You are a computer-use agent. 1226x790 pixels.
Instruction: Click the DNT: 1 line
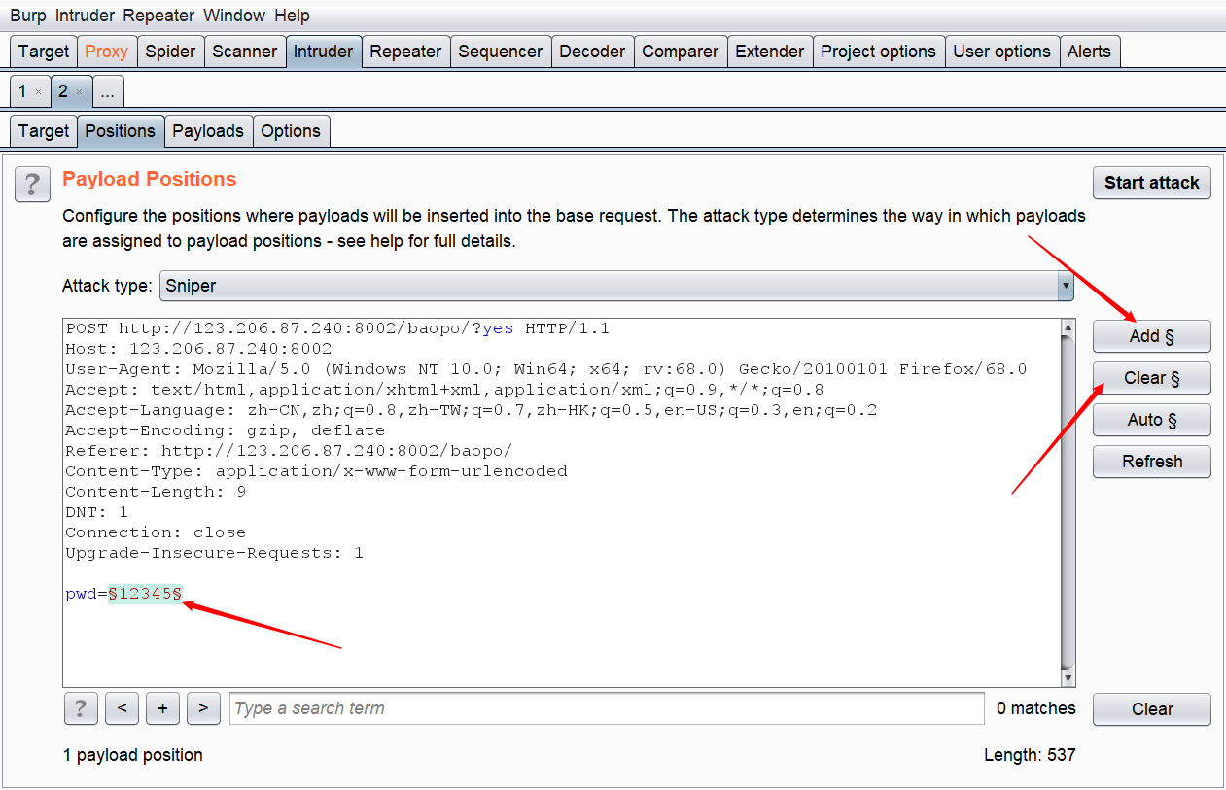[96, 512]
